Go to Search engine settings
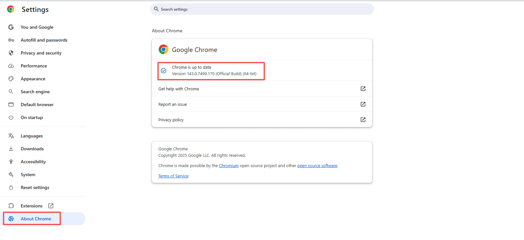 (x=35, y=92)
